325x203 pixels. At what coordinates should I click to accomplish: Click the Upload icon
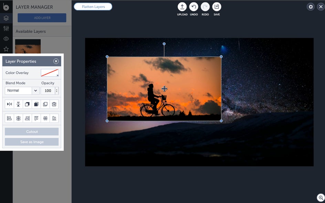[x=182, y=7]
